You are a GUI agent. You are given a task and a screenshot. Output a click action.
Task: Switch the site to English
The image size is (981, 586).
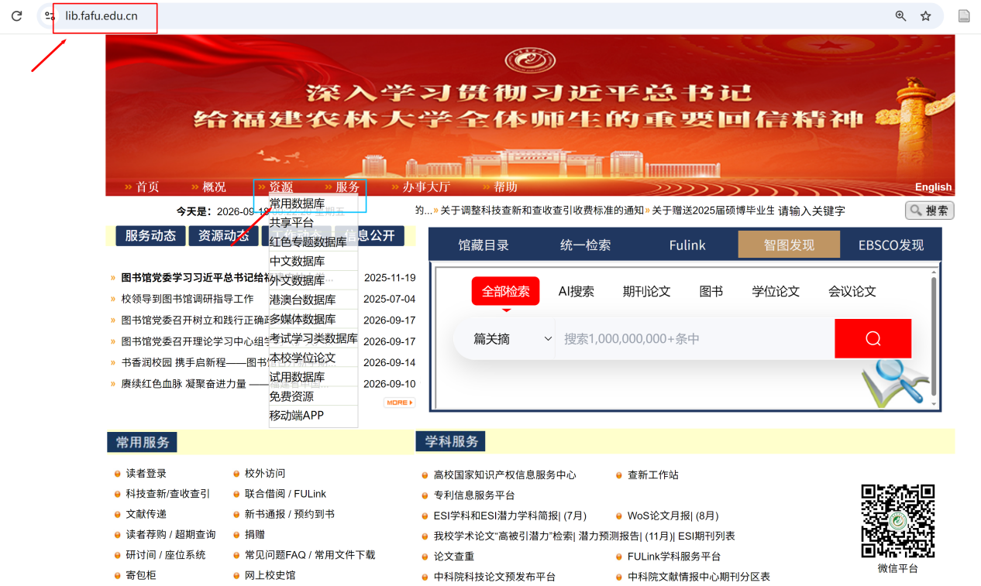point(933,187)
